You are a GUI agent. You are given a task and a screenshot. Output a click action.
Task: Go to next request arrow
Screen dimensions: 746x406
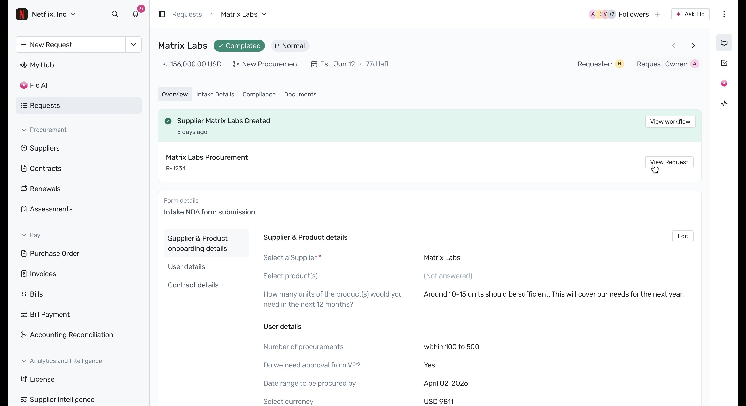pyautogui.click(x=693, y=46)
